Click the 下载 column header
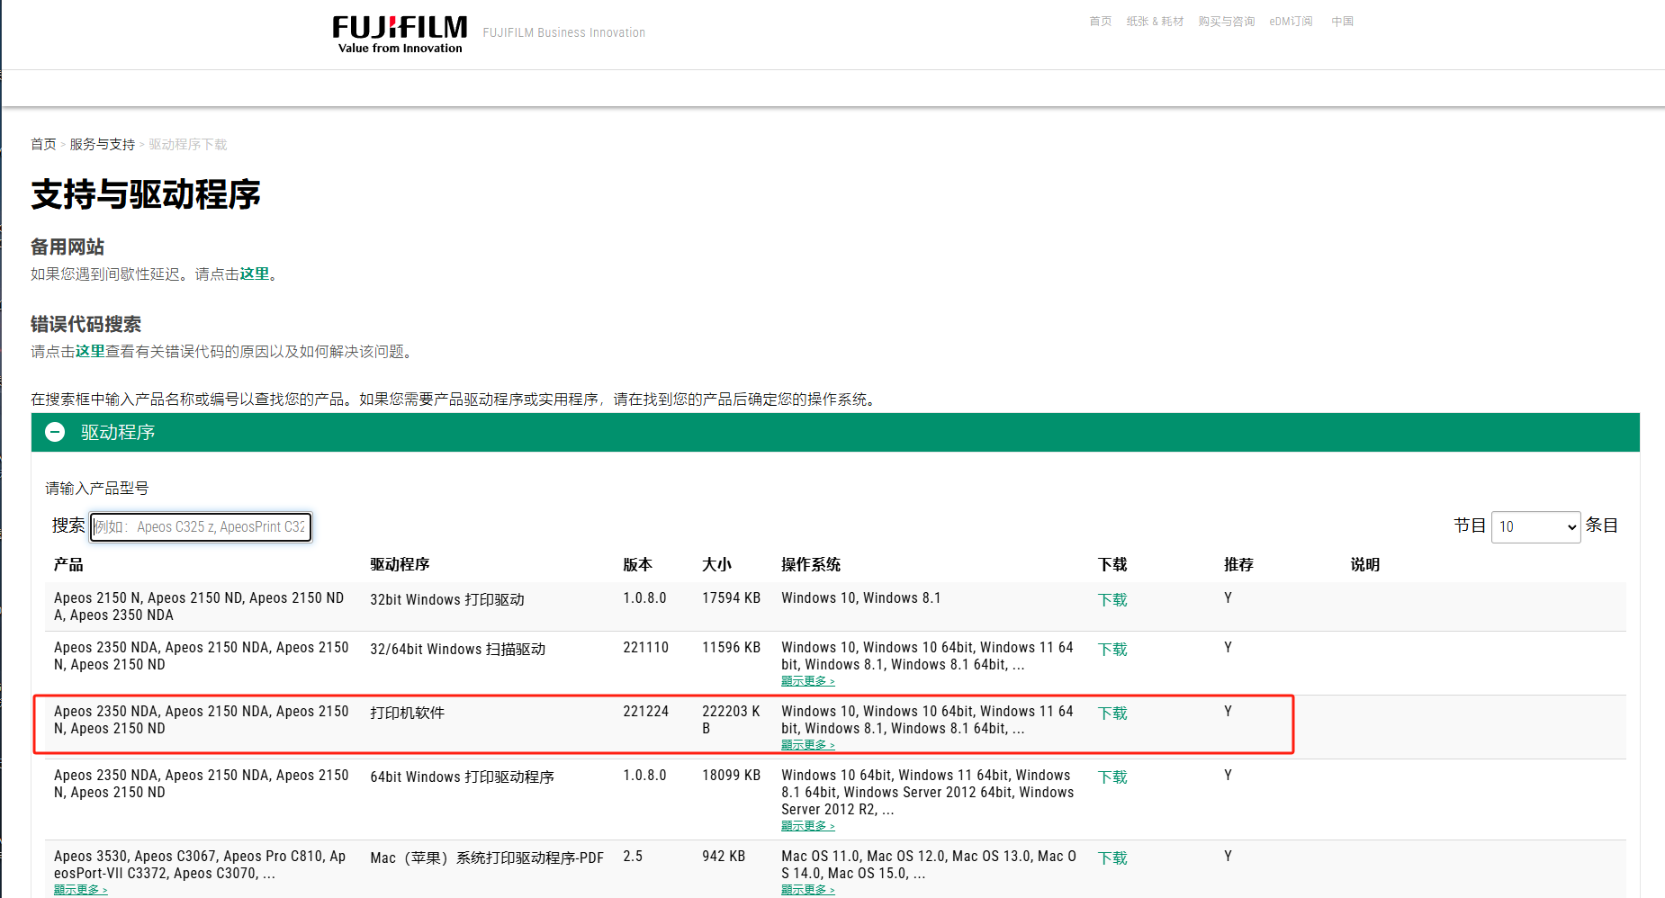Image resolution: width=1665 pixels, height=898 pixels. pyautogui.click(x=1112, y=564)
